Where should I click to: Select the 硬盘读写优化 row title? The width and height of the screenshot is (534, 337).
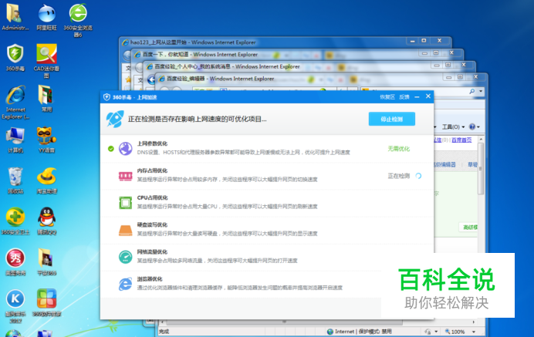coord(152,224)
